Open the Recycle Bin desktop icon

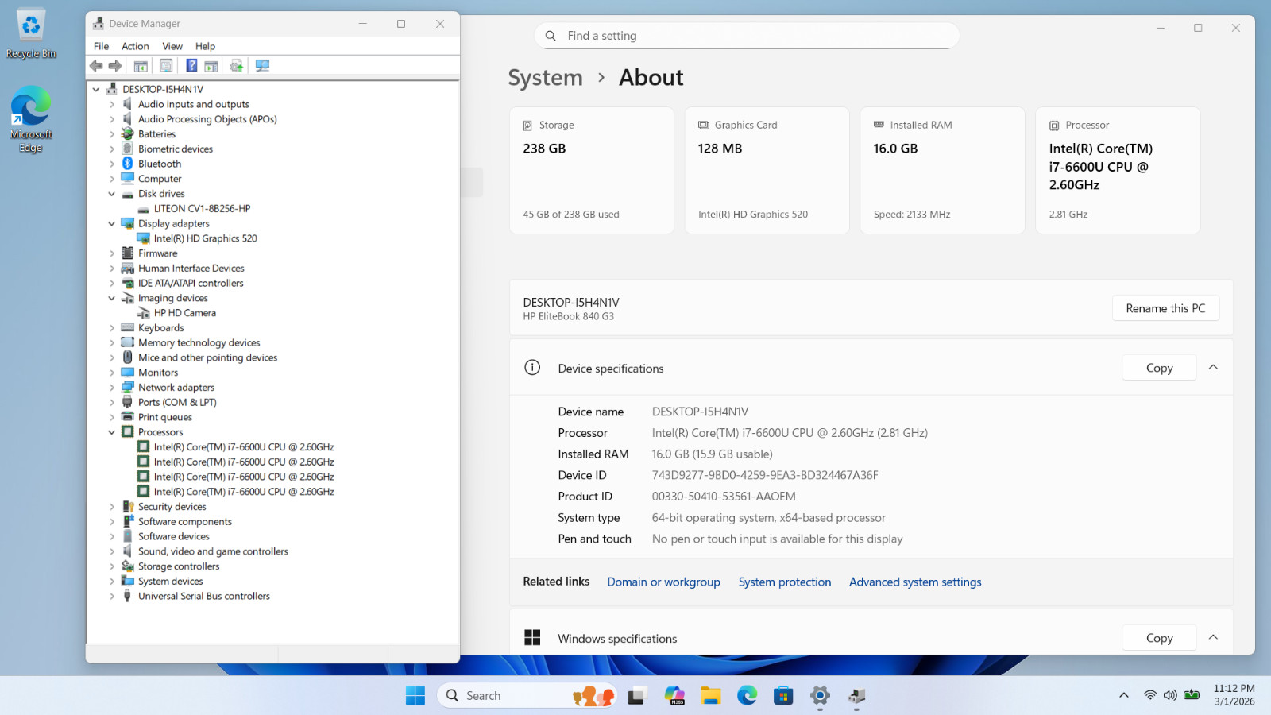click(31, 34)
